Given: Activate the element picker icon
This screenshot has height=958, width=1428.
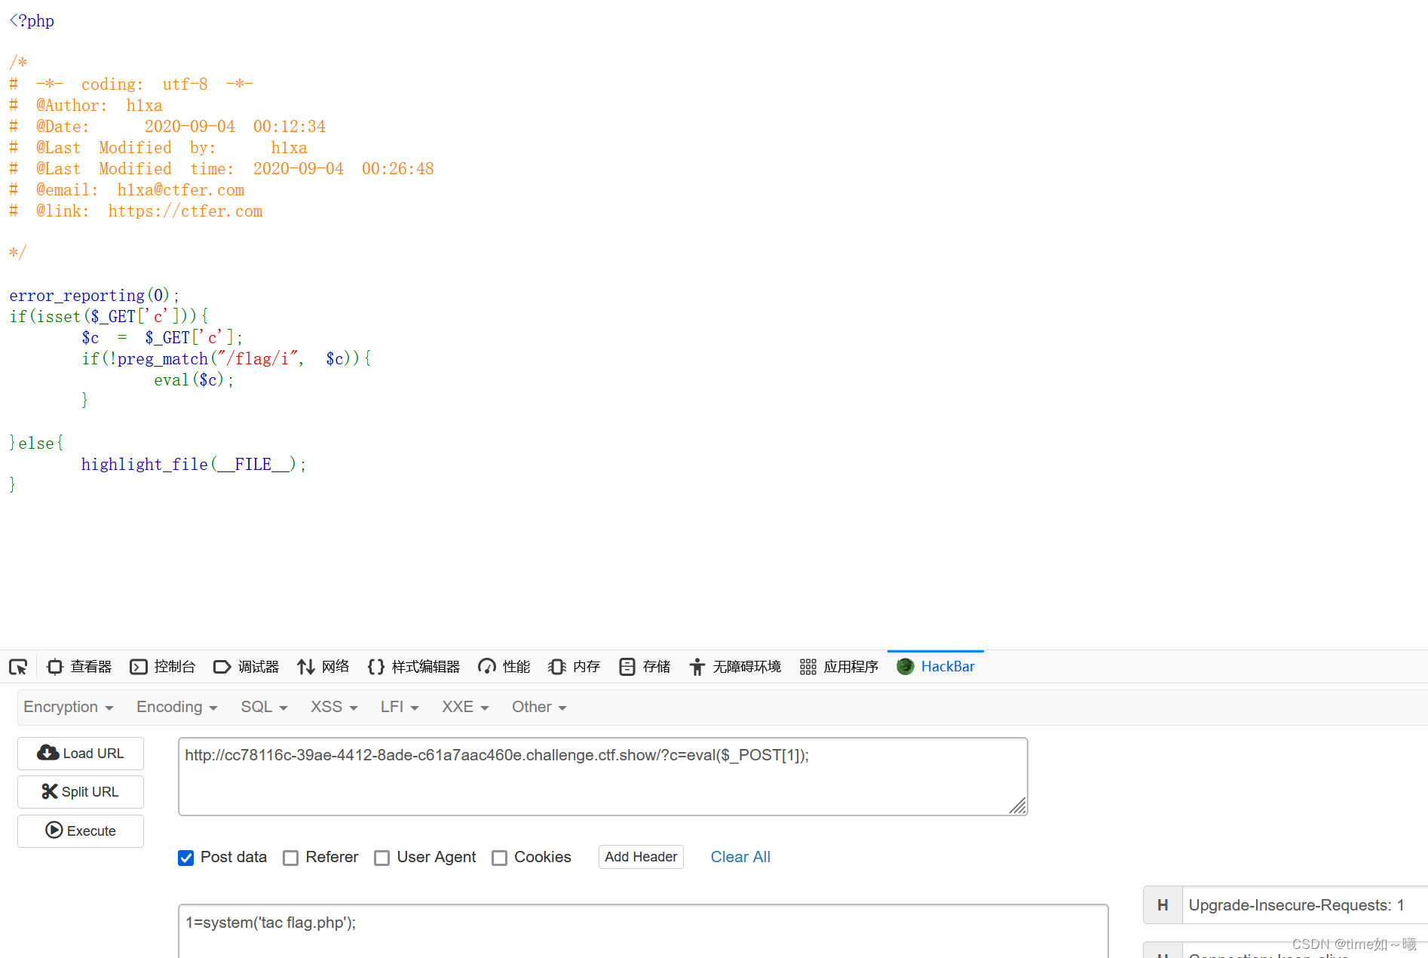Looking at the screenshot, I should coord(18,667).
